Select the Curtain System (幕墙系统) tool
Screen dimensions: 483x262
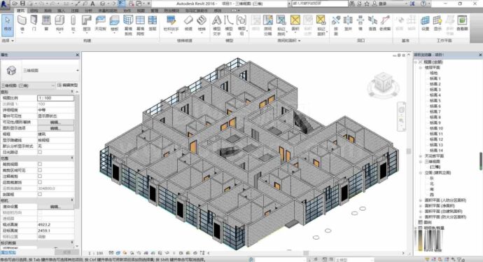click(x=128, y=25)
